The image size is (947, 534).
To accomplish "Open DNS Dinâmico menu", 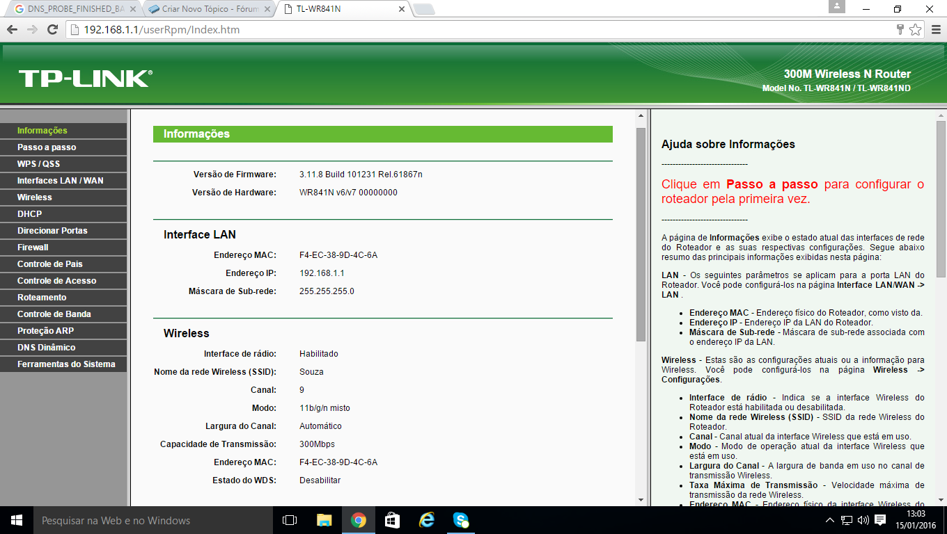I will coord(63,348).
